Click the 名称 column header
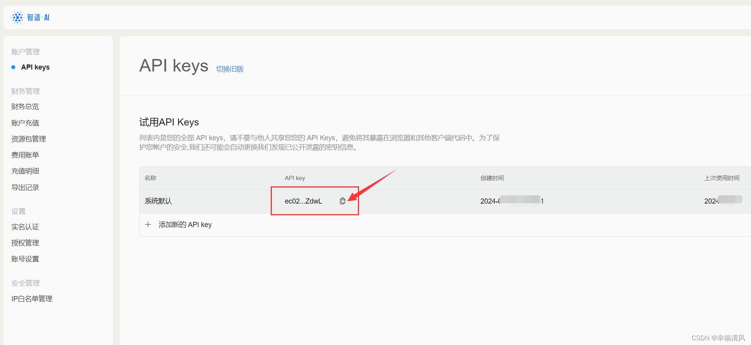This screenshot has height=345, width=751. 151,178
